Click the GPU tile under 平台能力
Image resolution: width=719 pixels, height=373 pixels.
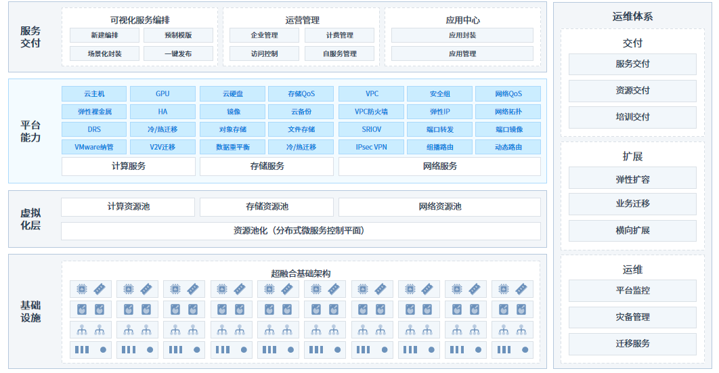click(162, 93)
